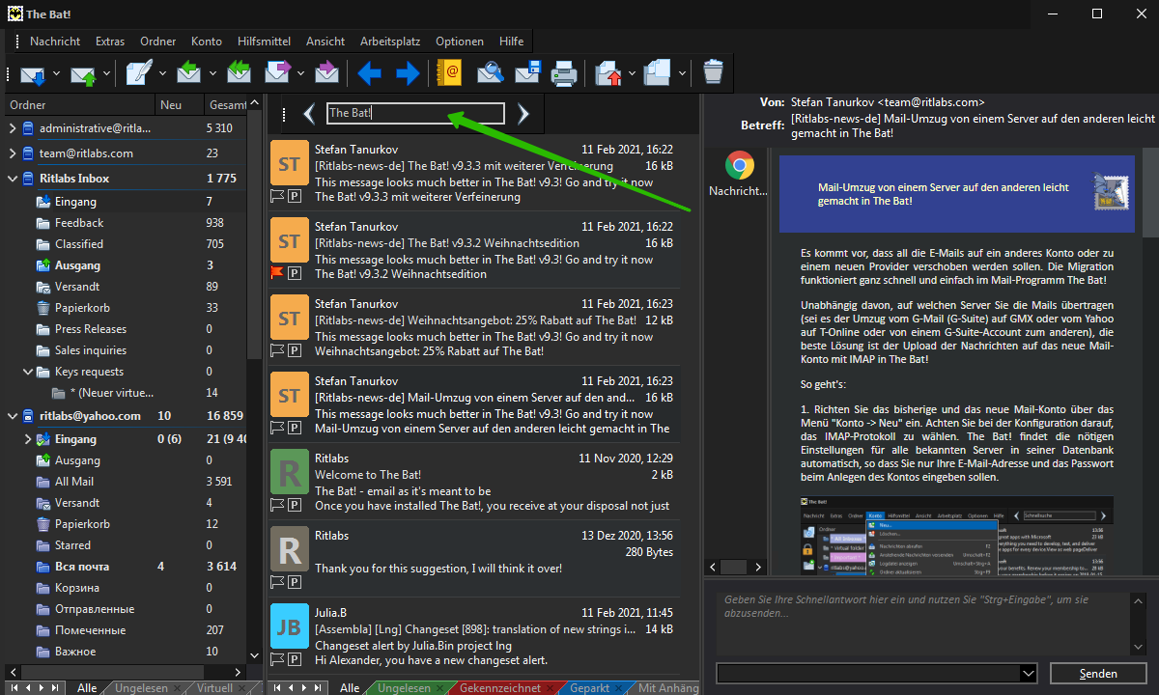
Task: Click the search field containing The Bat!
Action: pos(415,113)
